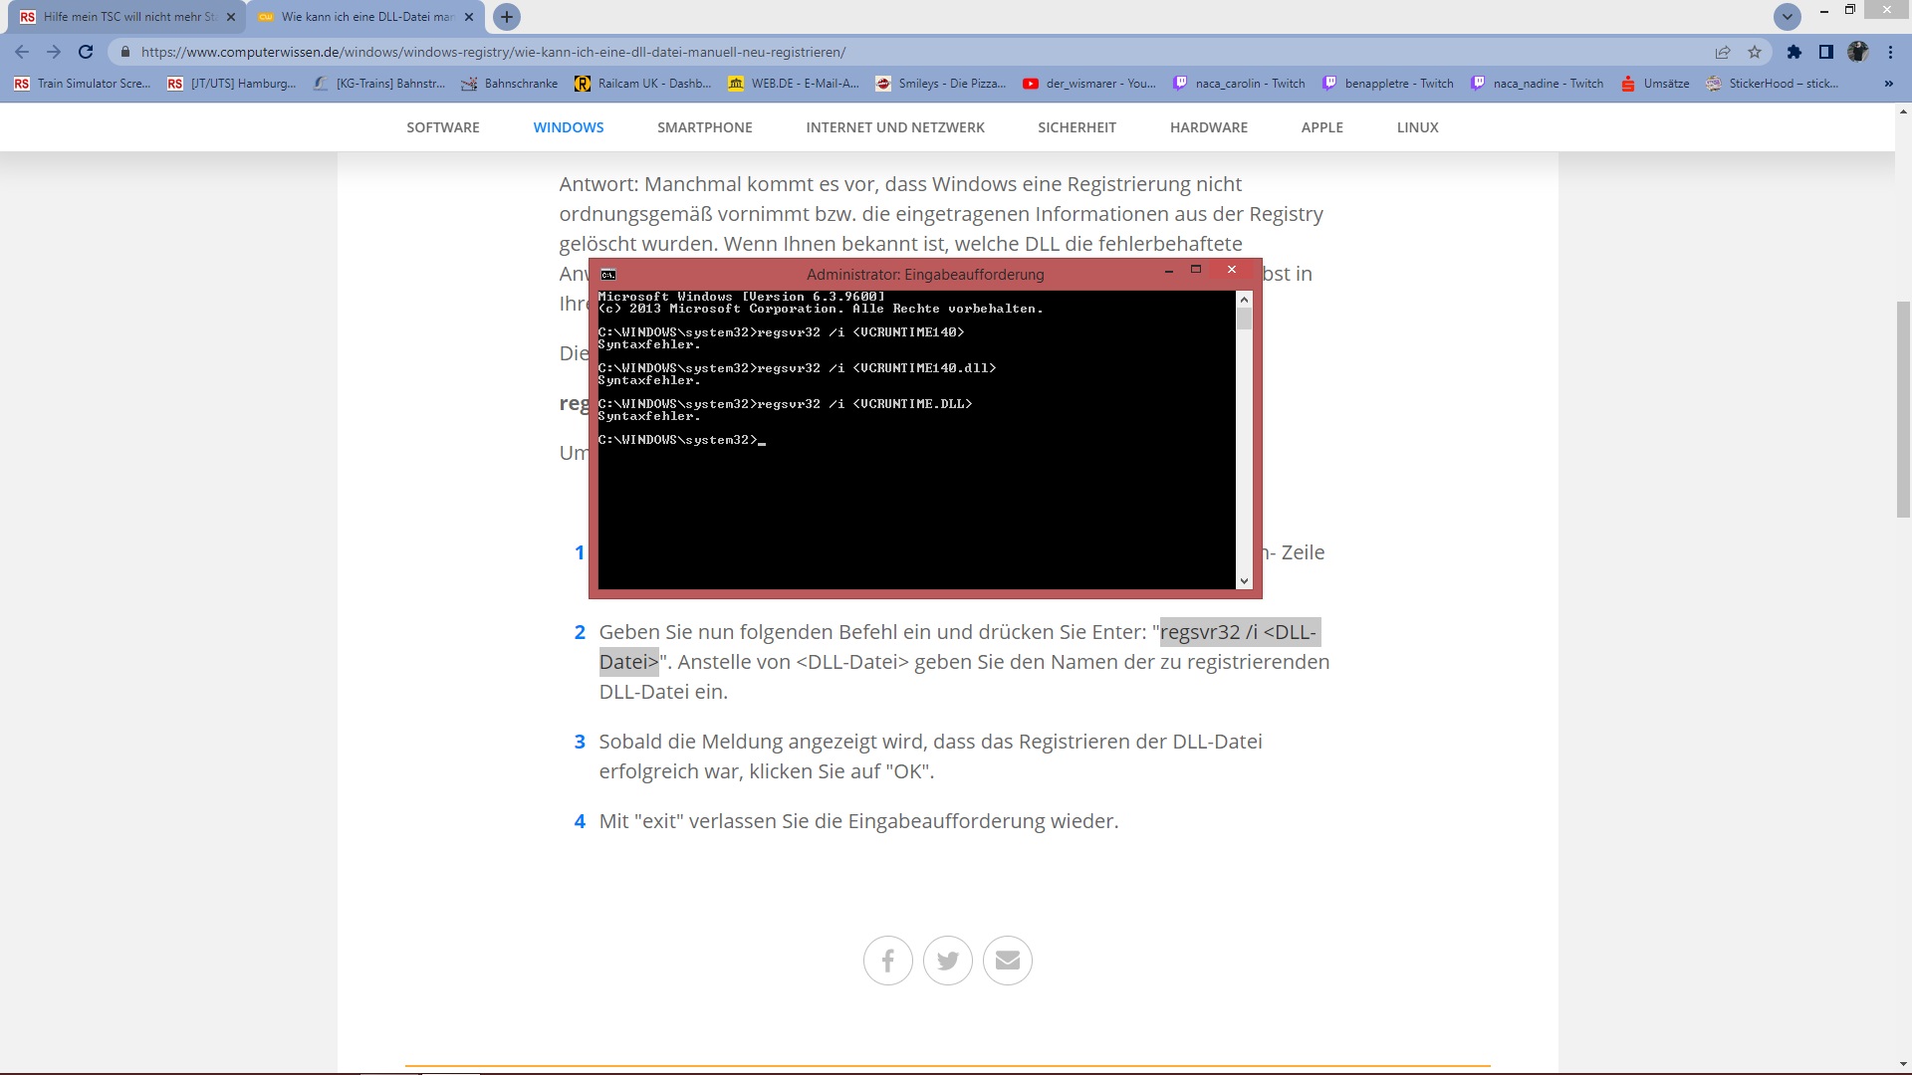Image resolution: width=1912 pixels, height=1075 pixels.
Task: Open Chrome three-dot menu
Action: (1890, 52)
